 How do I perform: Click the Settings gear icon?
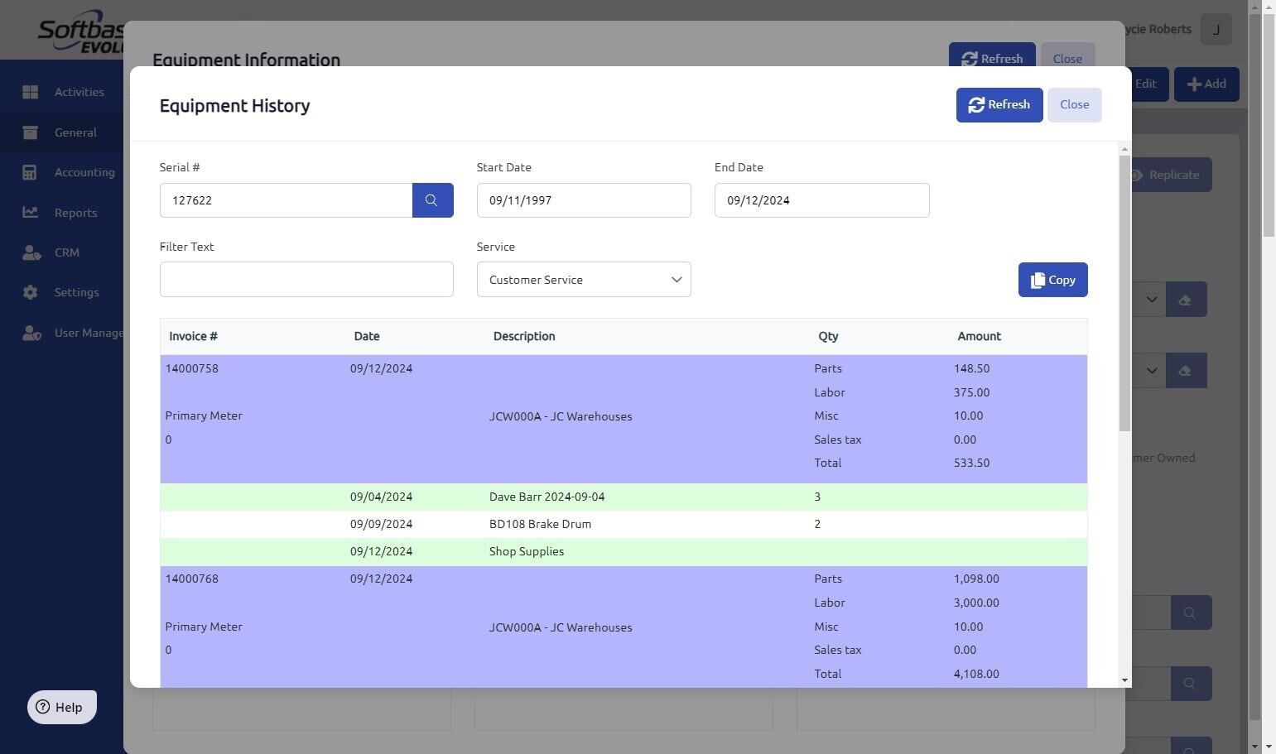31,292
